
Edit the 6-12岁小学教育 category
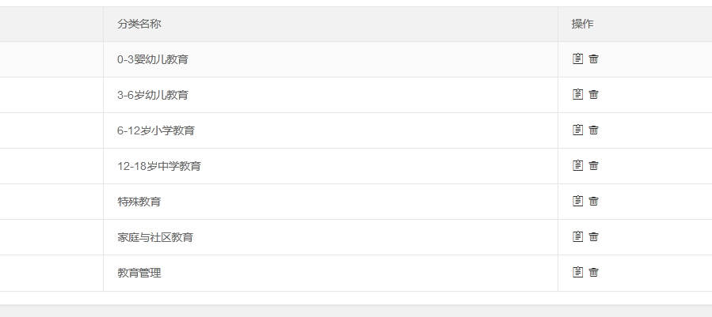tap(577, 130)
